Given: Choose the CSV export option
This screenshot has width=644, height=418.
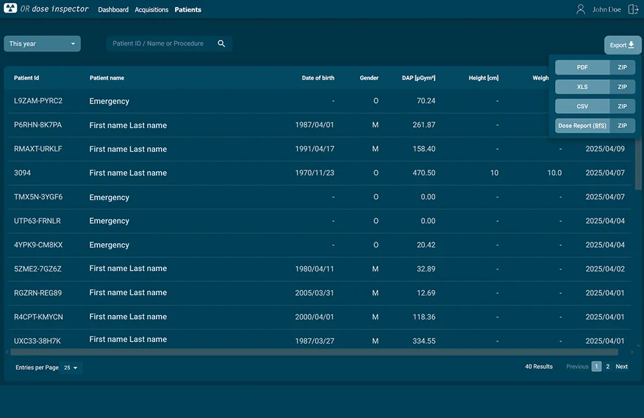Looking at the screenshot, I should pyautogui.click(x=582, y=106).
